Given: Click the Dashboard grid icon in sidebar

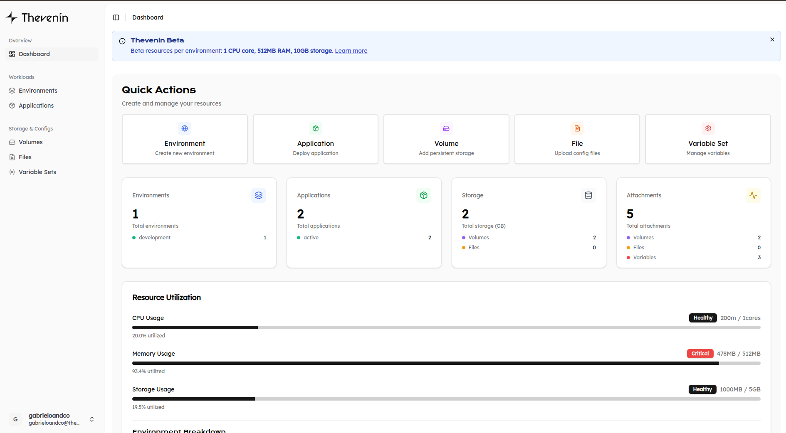Looking at the screenshot, I should (x=12, y=54).
